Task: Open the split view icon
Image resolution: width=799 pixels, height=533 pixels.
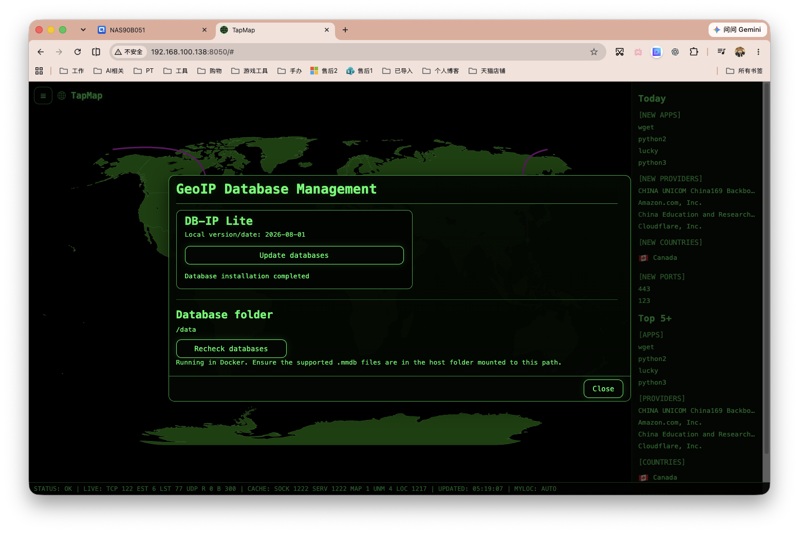Action: pos(96,52)
